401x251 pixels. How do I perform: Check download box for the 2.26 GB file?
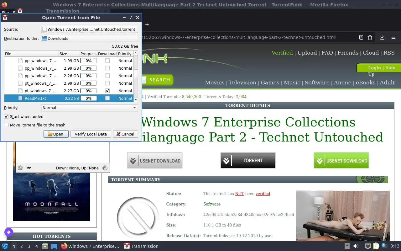click(107, 76)
